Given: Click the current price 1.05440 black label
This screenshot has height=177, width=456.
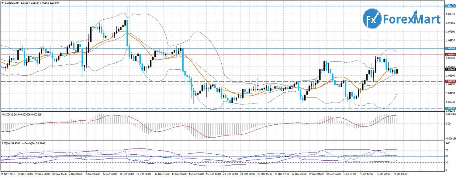Looking at the screenshot, I should 450,69.
